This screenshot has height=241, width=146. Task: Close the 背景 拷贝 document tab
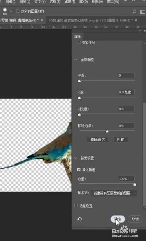(x=42, y=20)
